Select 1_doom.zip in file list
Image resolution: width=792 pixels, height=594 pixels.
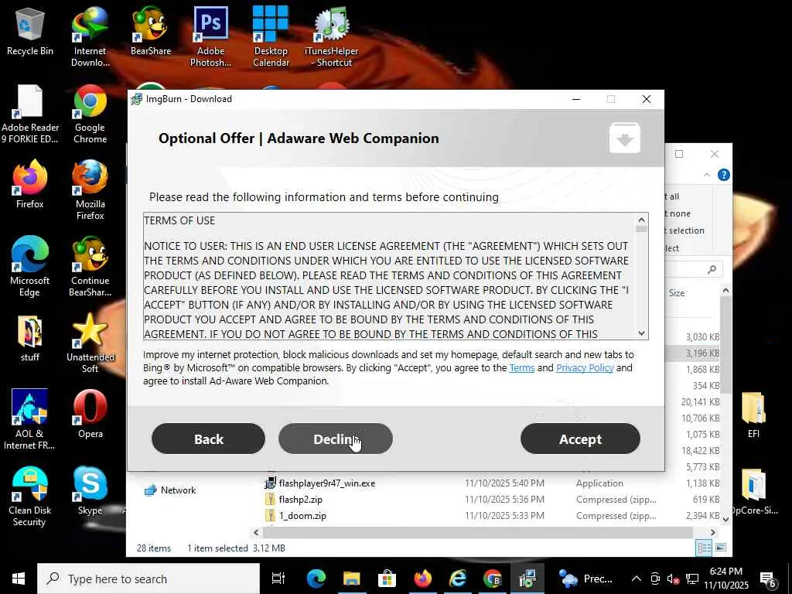[x=296, y=515]
